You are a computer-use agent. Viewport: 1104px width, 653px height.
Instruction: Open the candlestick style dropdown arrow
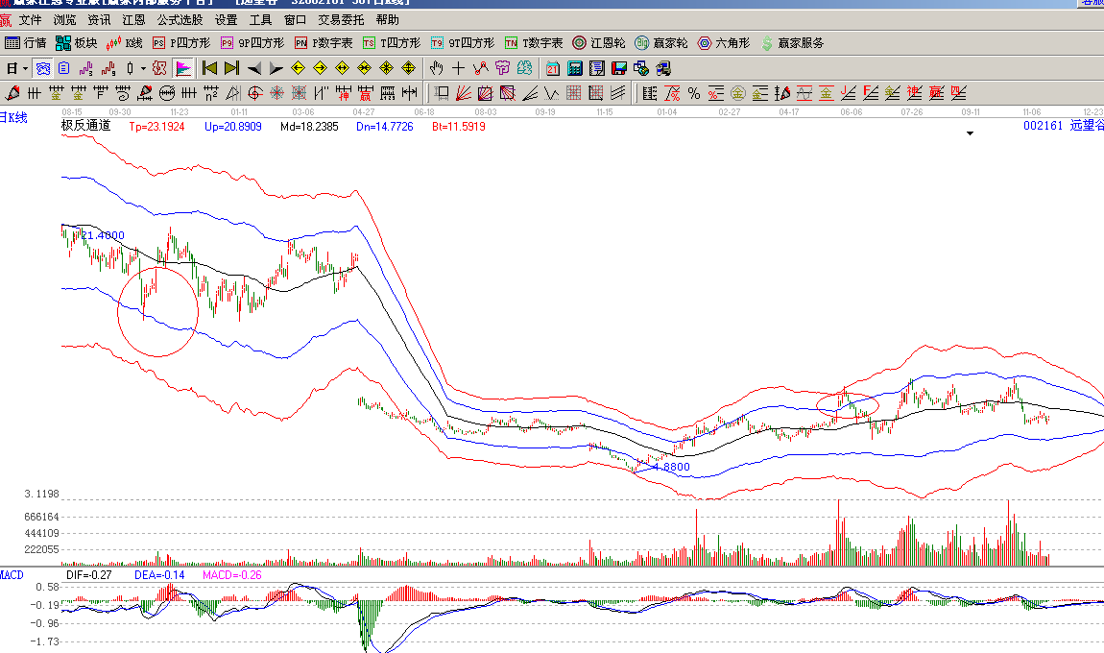143,68
